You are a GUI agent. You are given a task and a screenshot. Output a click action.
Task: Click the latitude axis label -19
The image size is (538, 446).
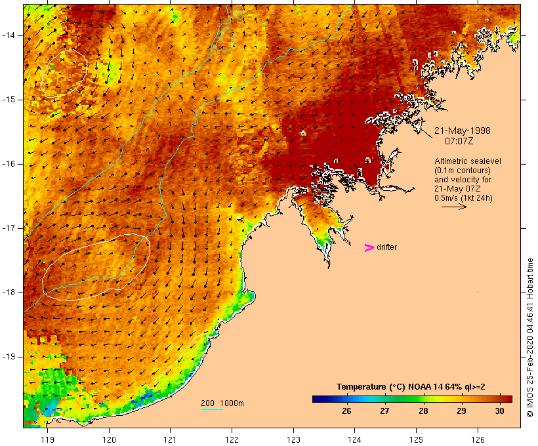8,357
